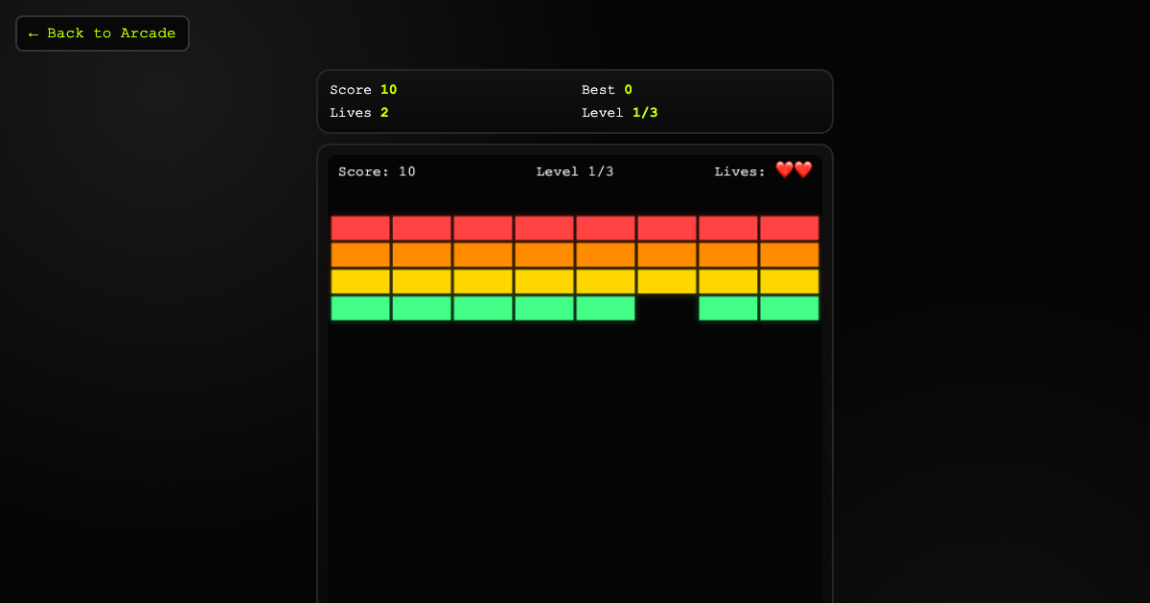Click the yellow brick above the missing green brick

point(667,281)
